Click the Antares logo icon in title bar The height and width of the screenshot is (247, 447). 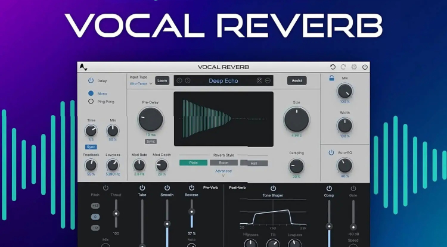click(x=83, y=67)
